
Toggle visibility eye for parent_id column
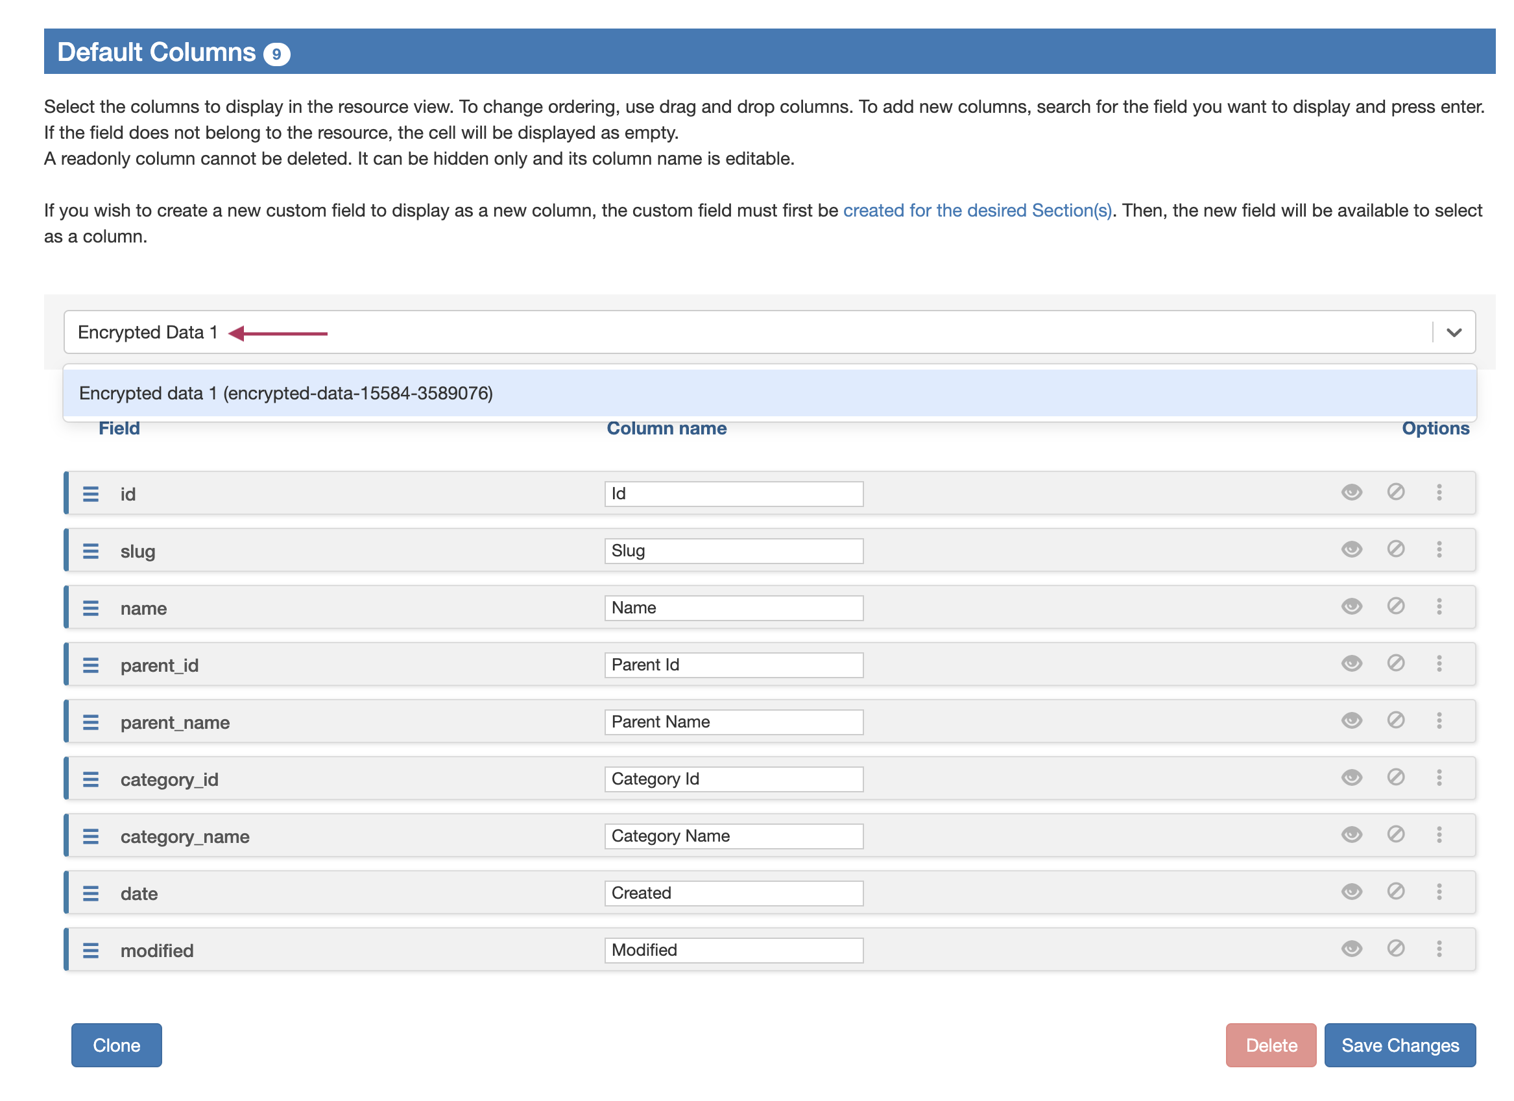[x=1352, y=664]
